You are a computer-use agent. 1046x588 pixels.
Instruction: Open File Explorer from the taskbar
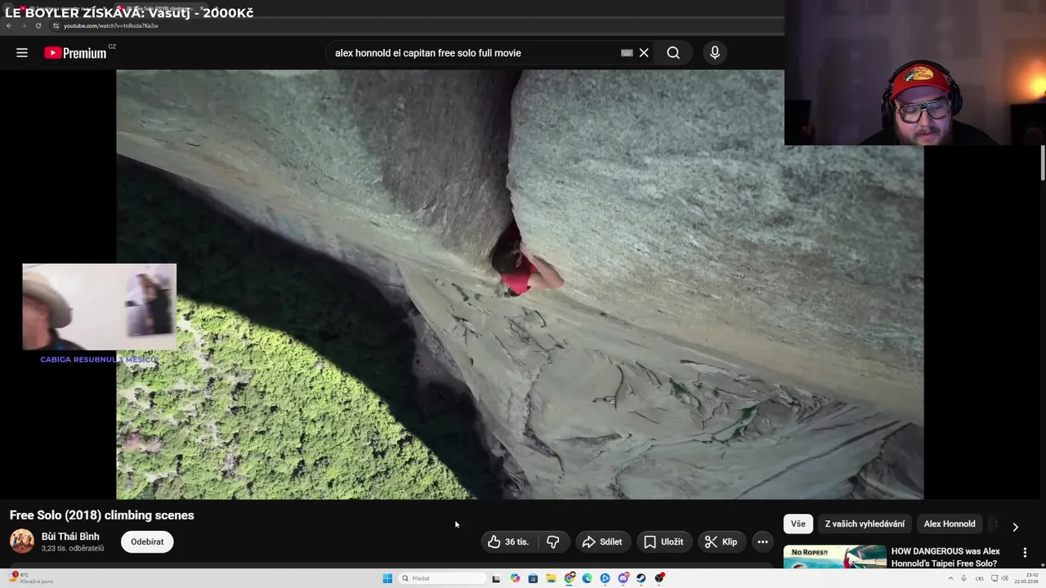(x=551, y=578)
